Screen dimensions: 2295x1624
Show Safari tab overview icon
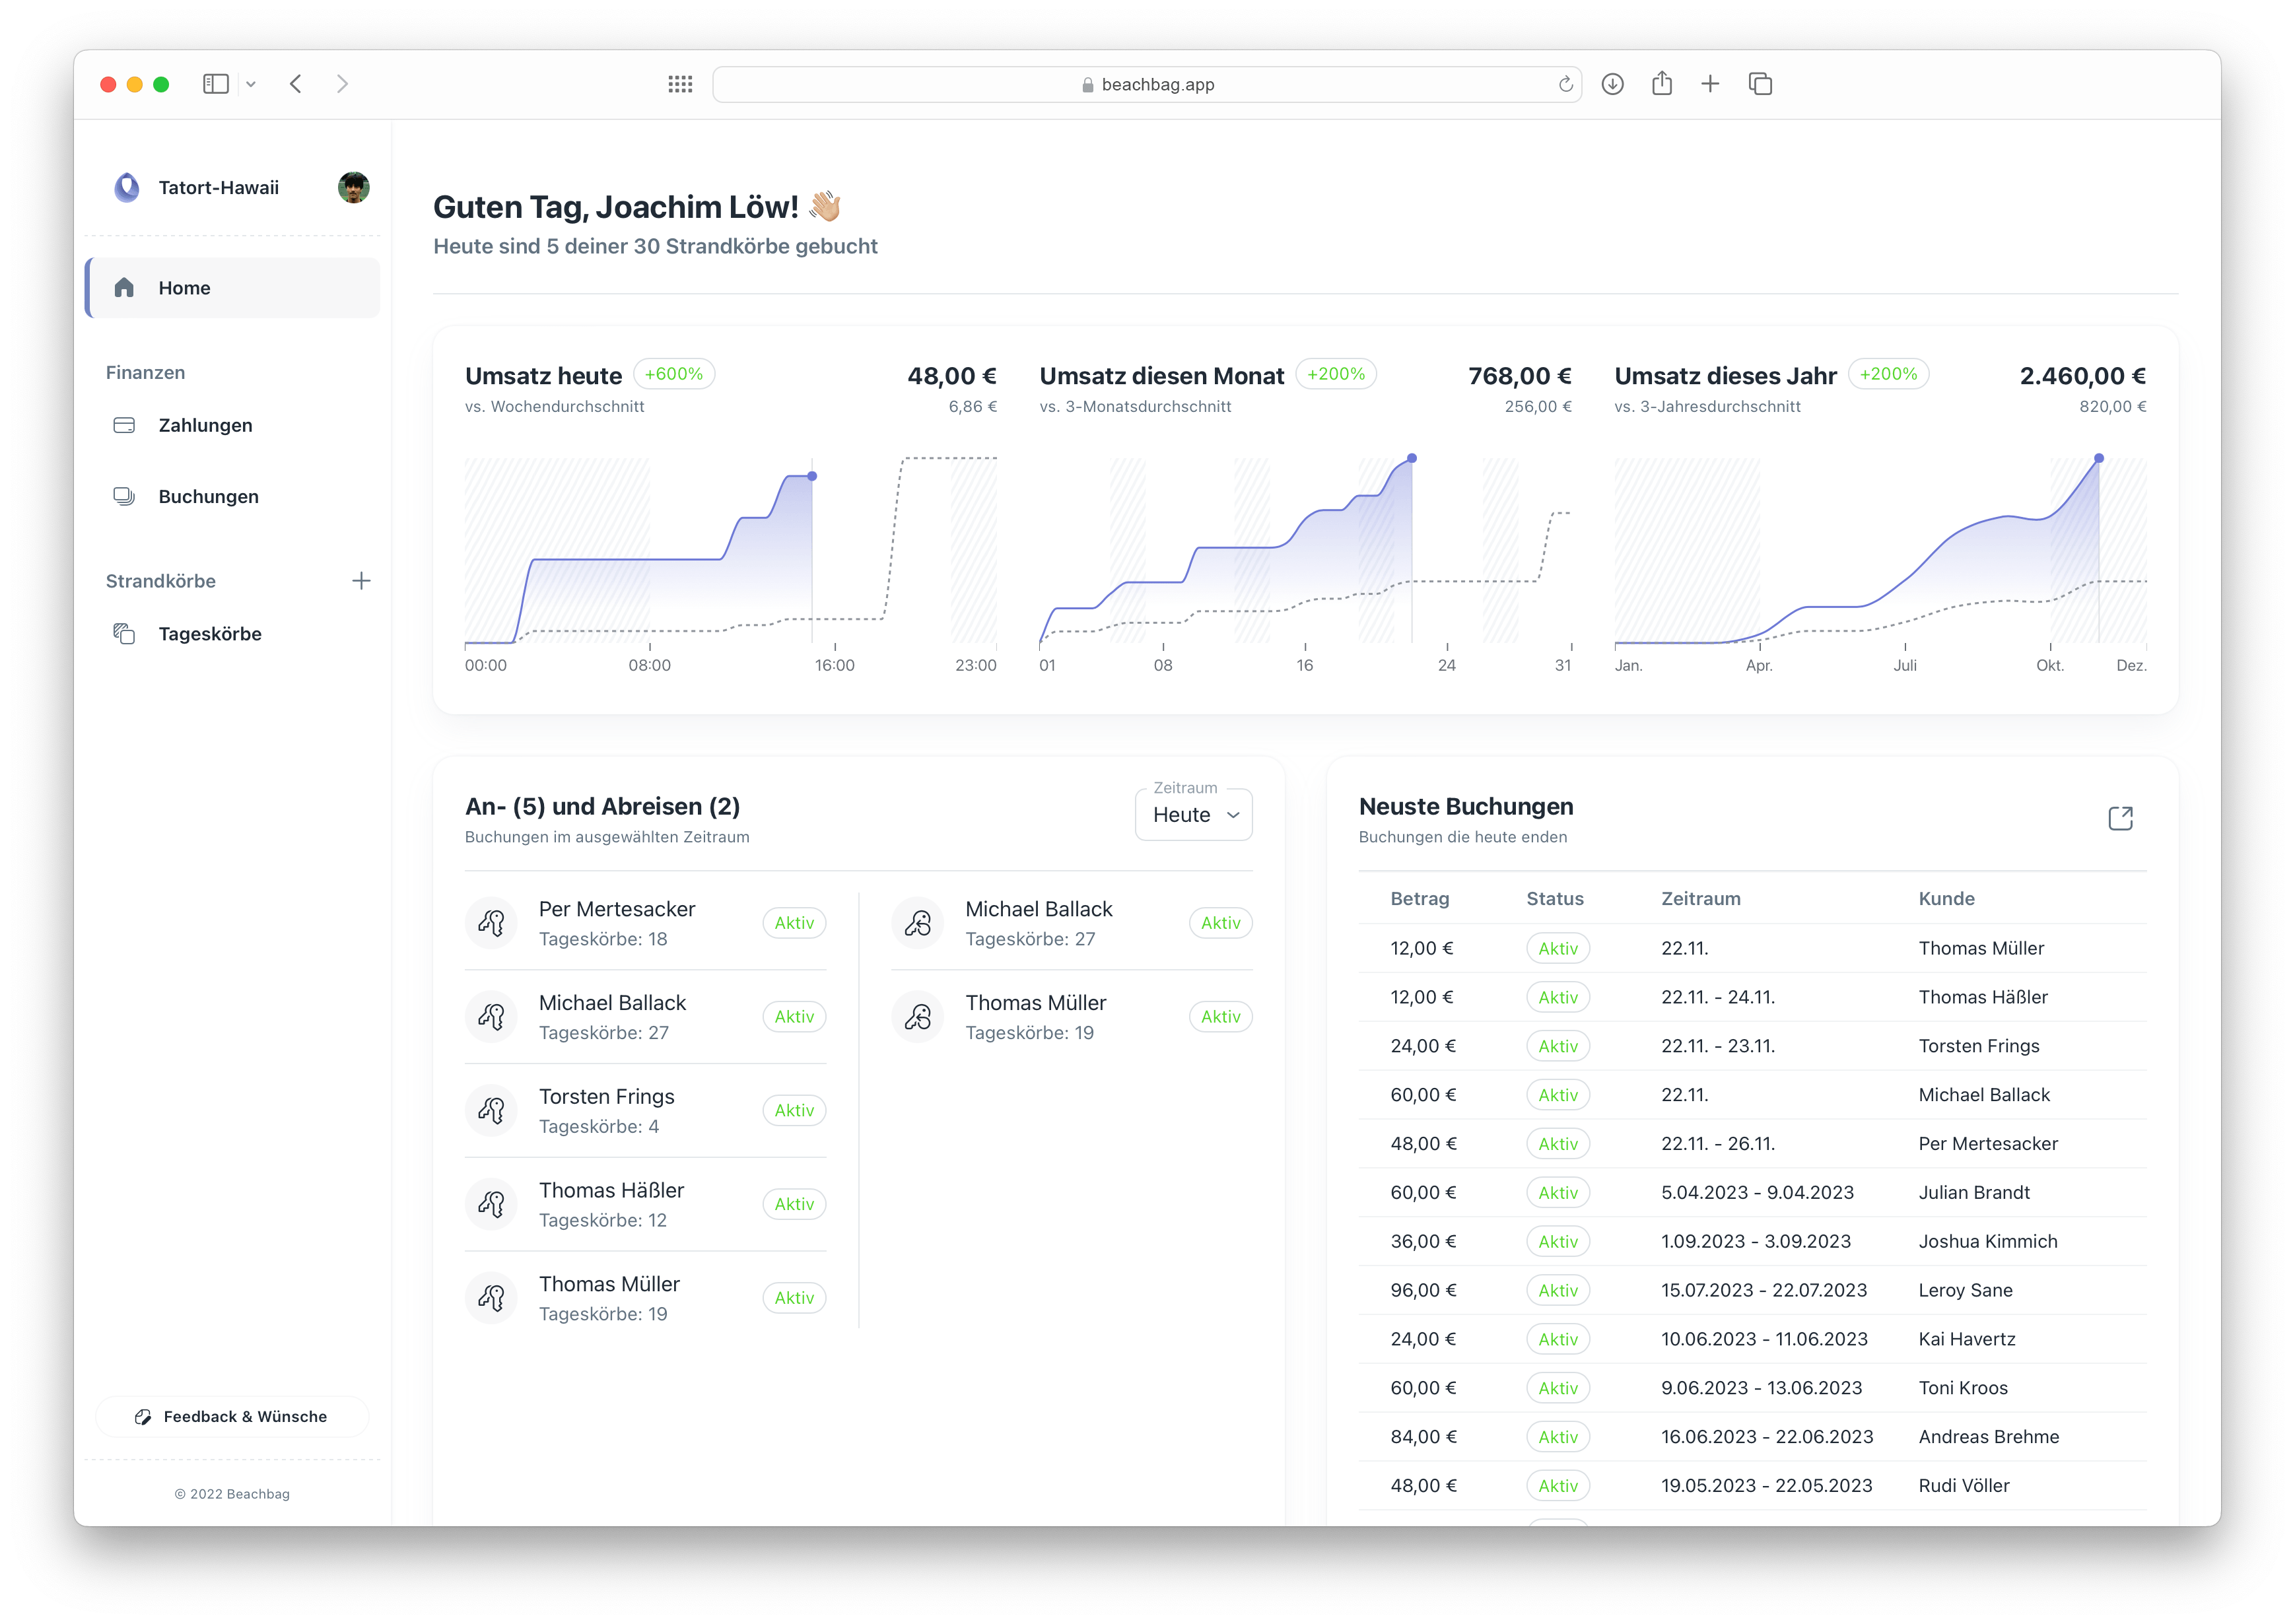click(x=1760, y=84)
